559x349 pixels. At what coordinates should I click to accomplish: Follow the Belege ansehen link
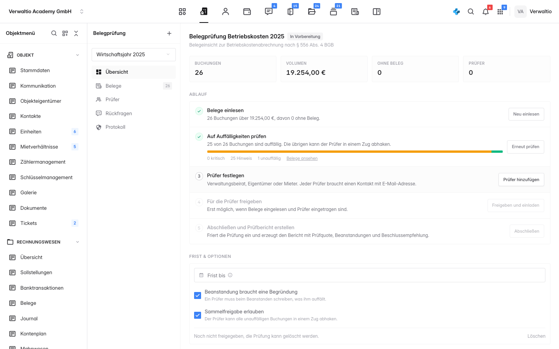[302, 158]
